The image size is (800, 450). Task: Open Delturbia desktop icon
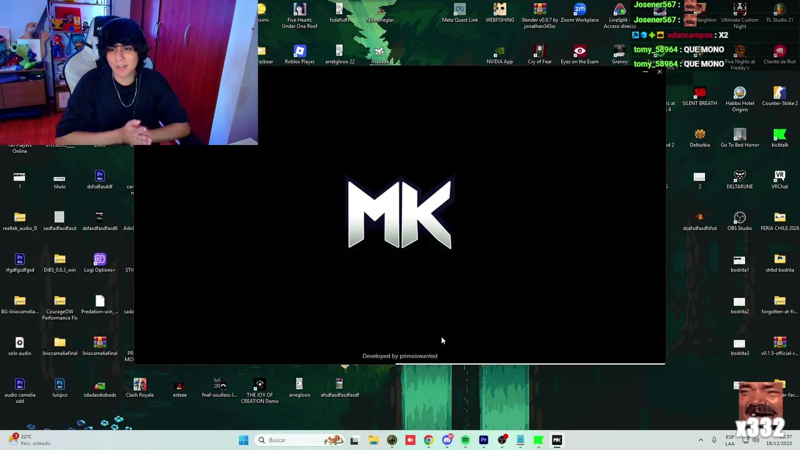(699, 137)
